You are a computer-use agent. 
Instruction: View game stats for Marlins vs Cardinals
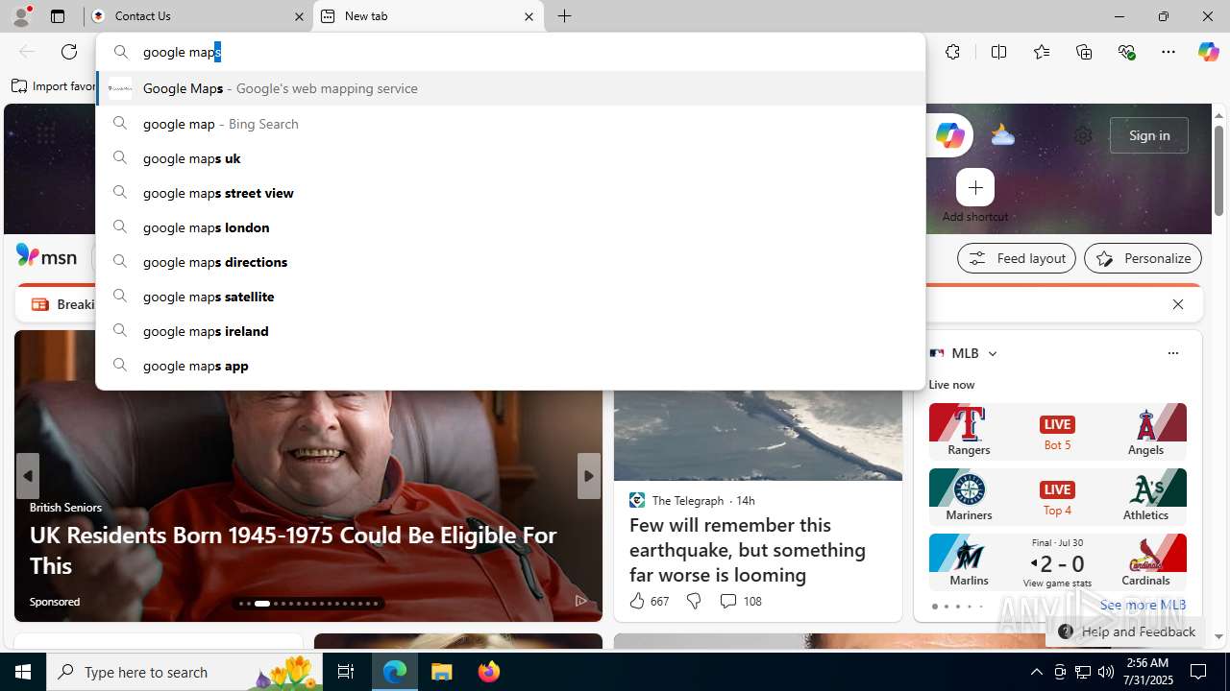pyautogui.click(x=1057, y=583)
